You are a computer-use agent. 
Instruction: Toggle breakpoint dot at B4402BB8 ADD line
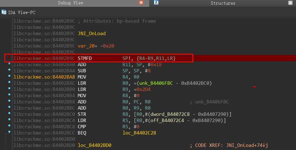pos(9,101)
